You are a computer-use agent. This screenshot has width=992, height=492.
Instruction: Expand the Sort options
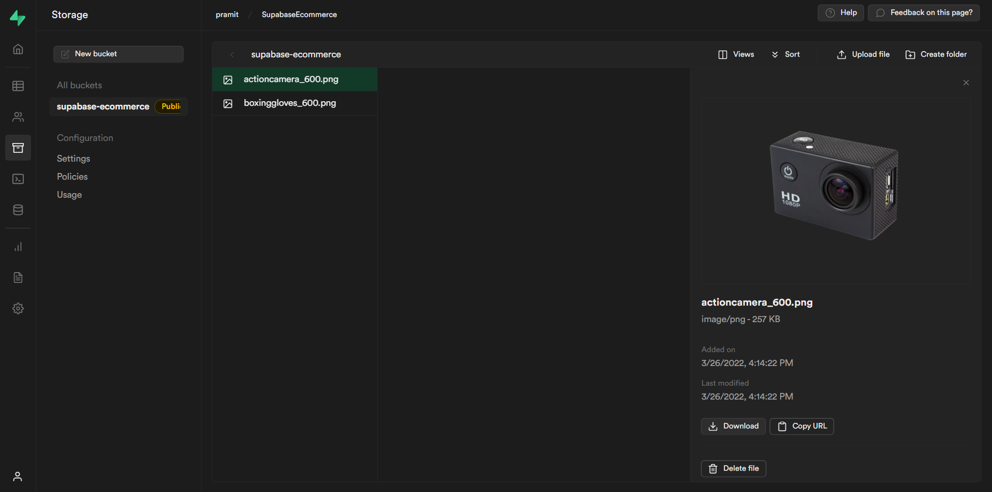point(785,55)
